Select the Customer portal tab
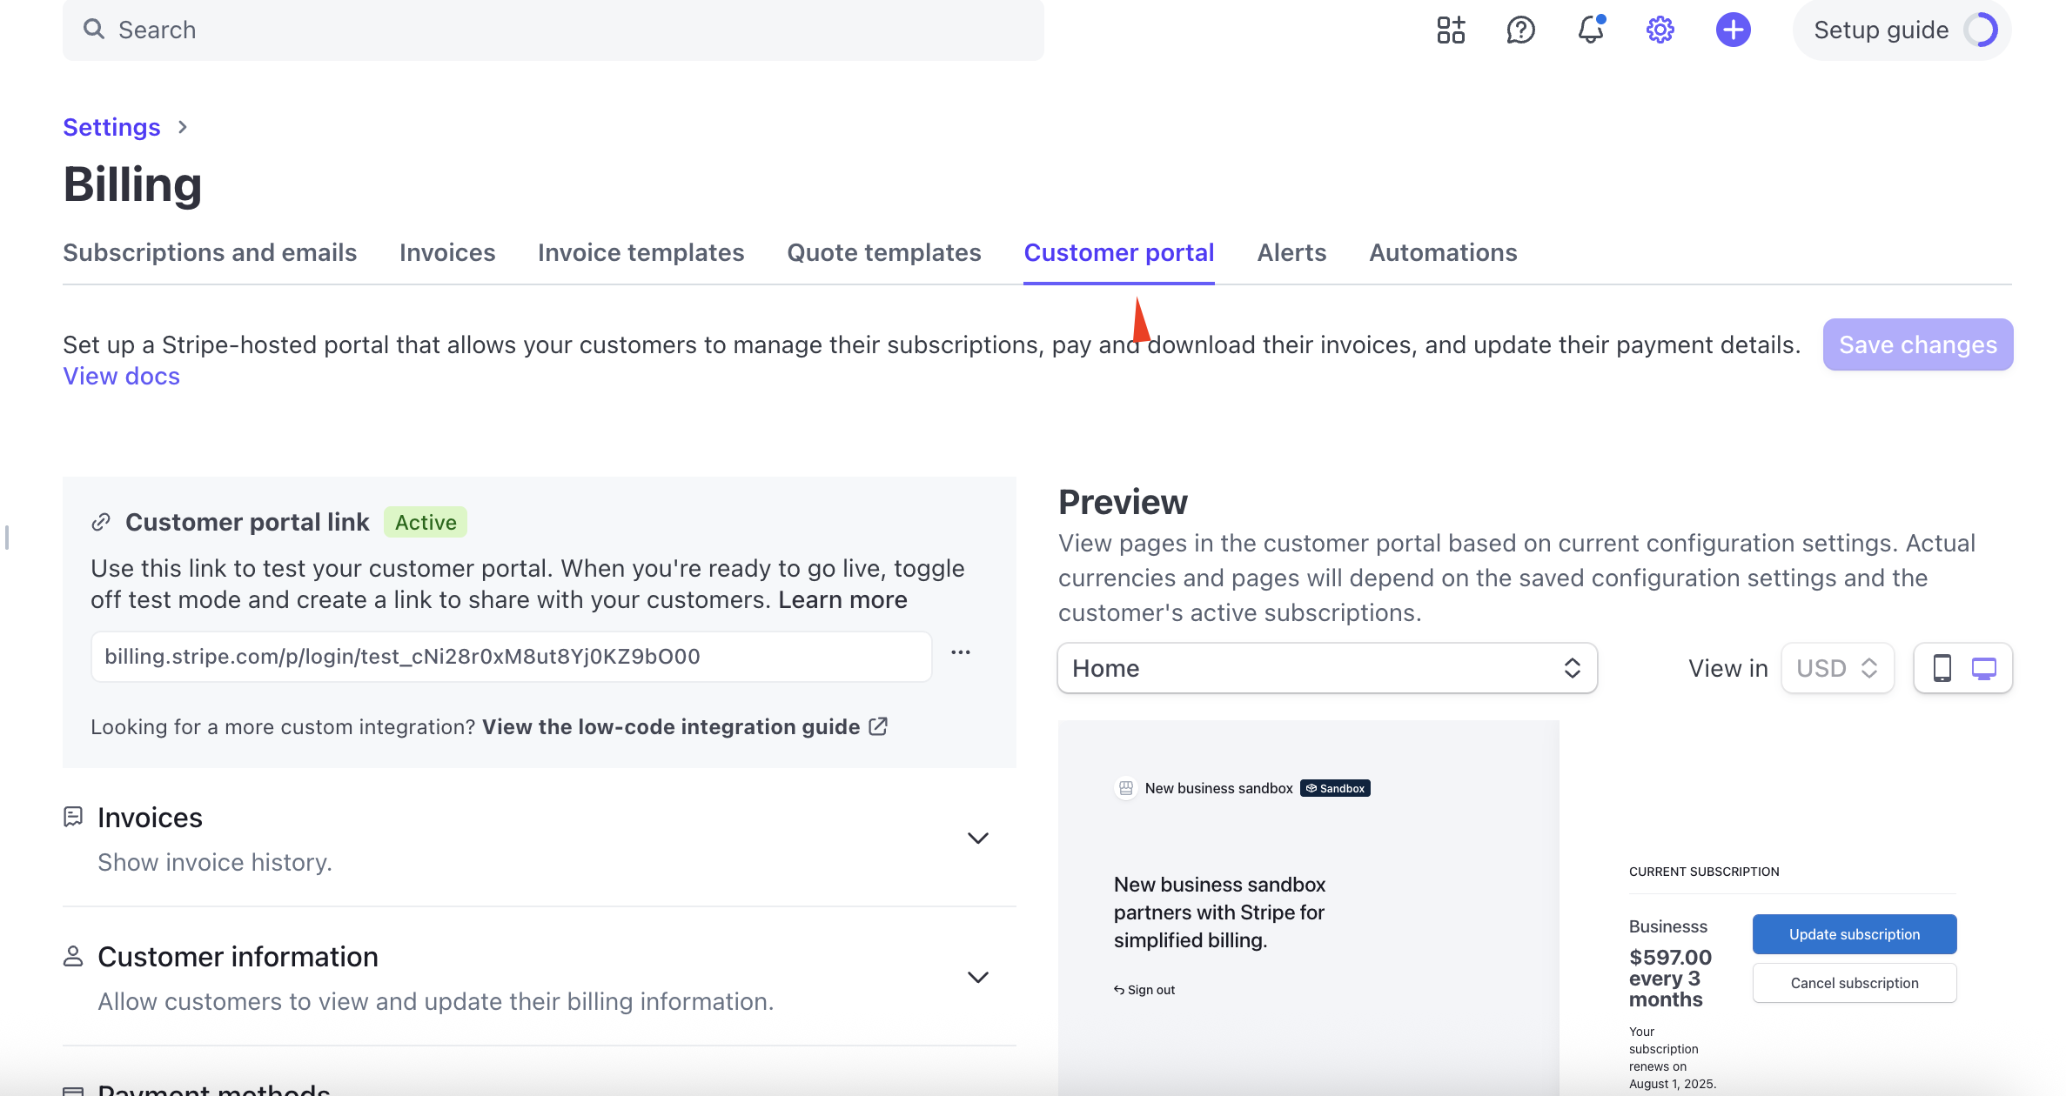Viewport: 2066px width, 1096px height. (x=1119, y=252)
